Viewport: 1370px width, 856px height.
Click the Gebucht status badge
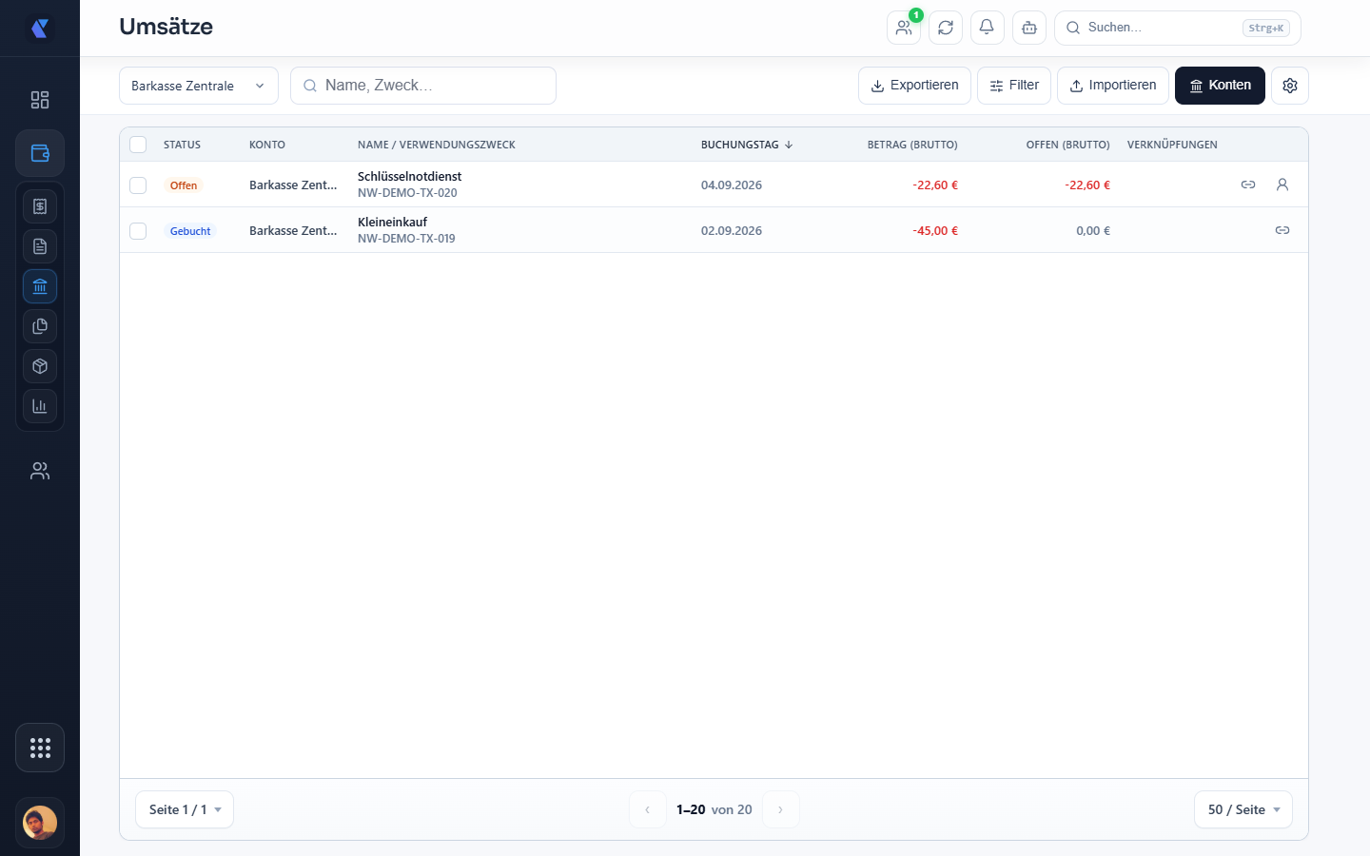tap(190, 231)
